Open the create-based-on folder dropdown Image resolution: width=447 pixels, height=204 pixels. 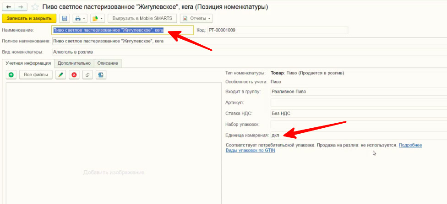[98, 18]
